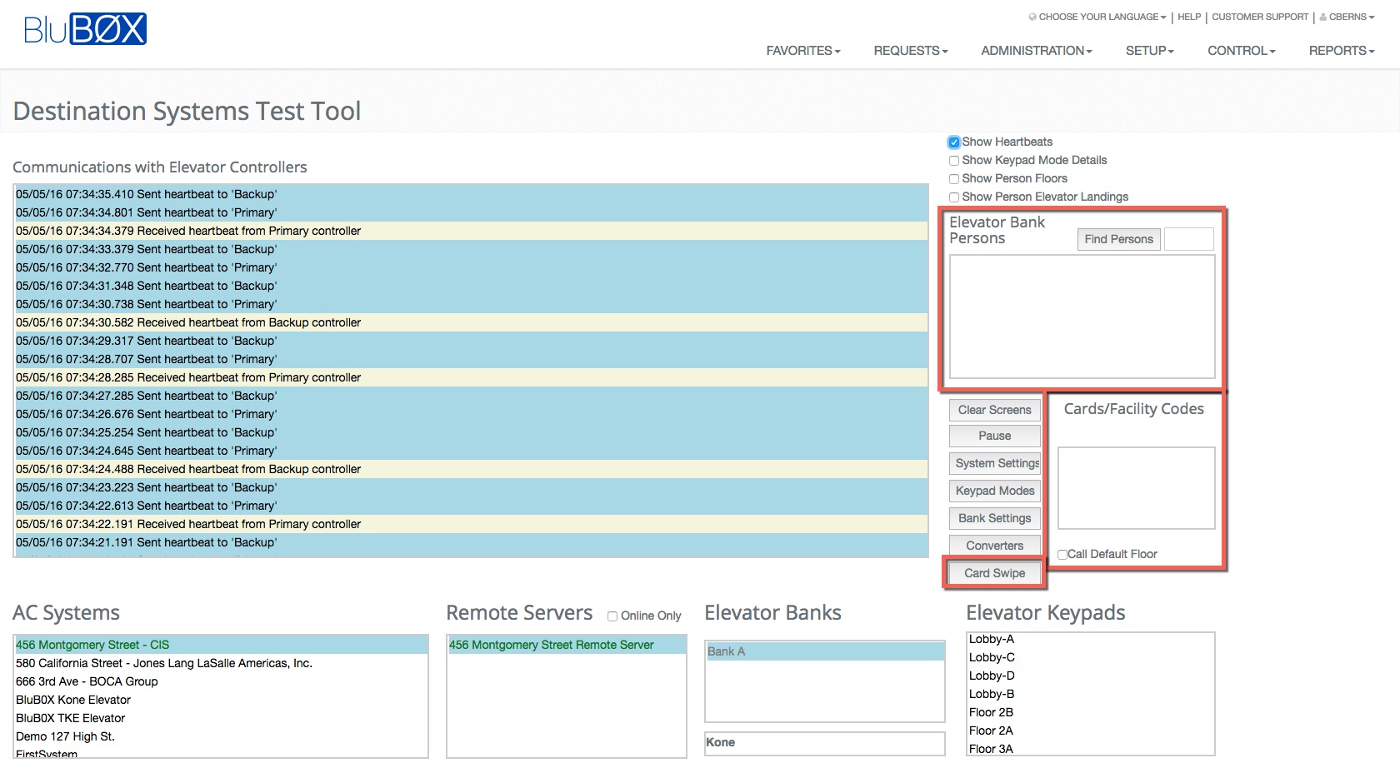Uncheck Show Heartbeats
The width and height of the screenshot is (1400, 773).
click(x=953, y=142)
